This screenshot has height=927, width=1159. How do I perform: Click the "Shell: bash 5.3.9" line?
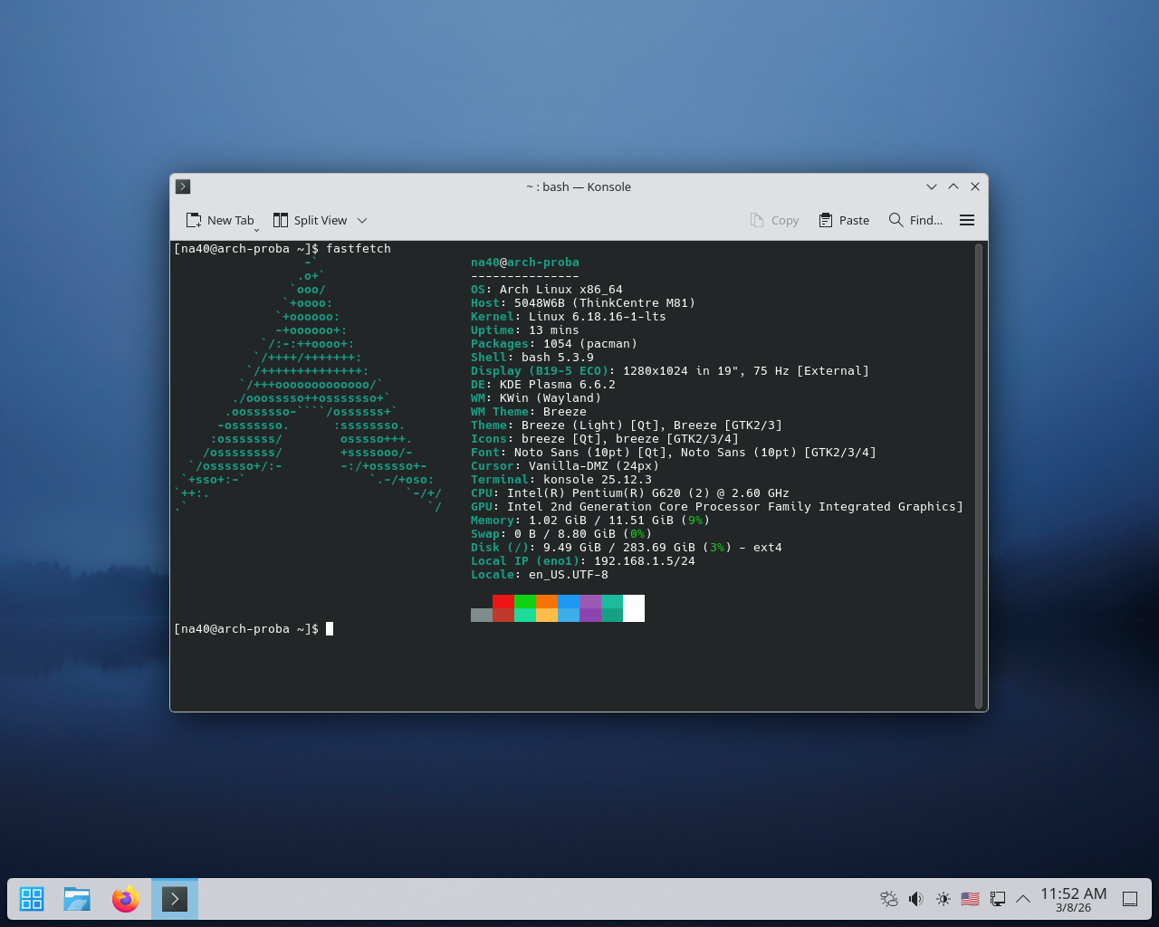pos(532,358)
